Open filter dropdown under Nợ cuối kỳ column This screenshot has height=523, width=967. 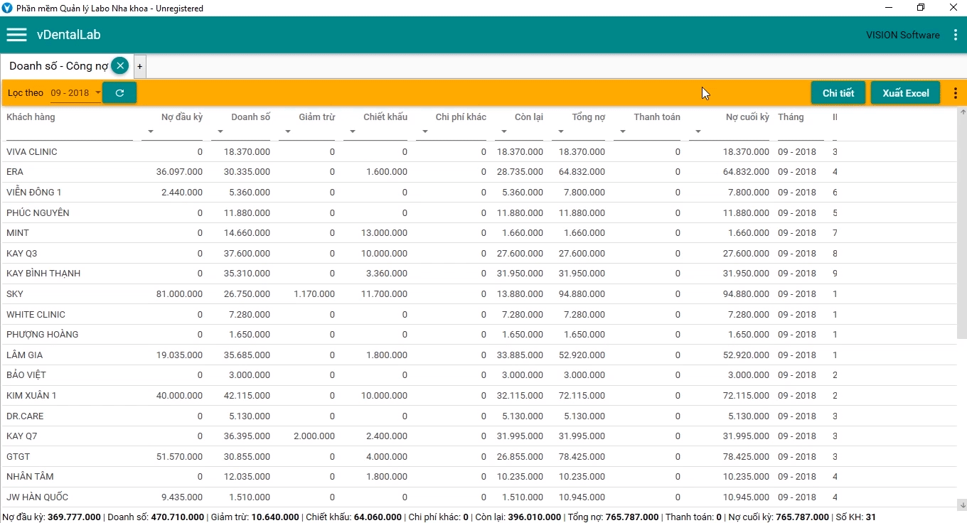[698, 131]
